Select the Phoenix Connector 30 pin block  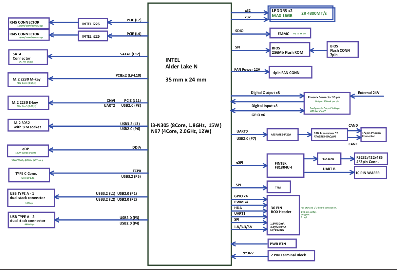326,103
